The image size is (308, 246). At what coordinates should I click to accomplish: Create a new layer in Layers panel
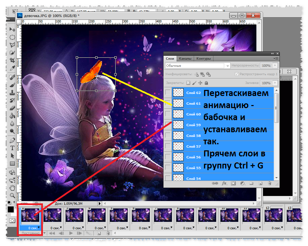coord(260,183)
